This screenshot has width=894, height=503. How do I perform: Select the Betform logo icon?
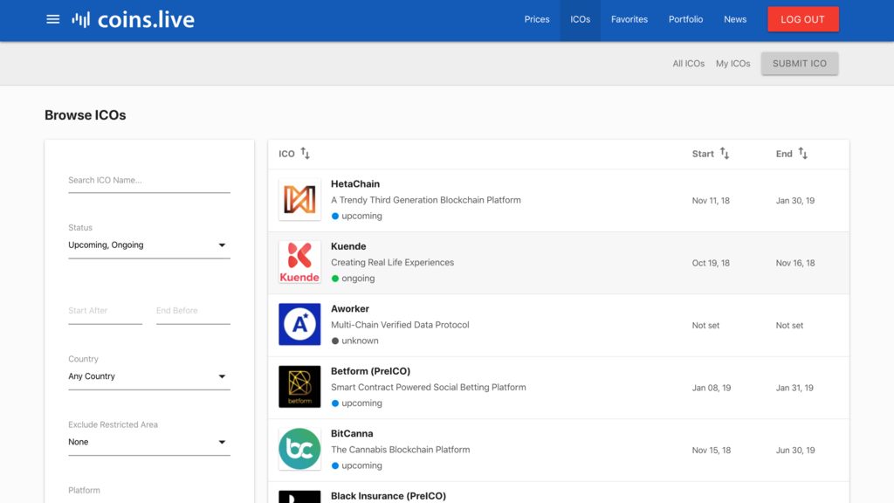tap(299, 387)
